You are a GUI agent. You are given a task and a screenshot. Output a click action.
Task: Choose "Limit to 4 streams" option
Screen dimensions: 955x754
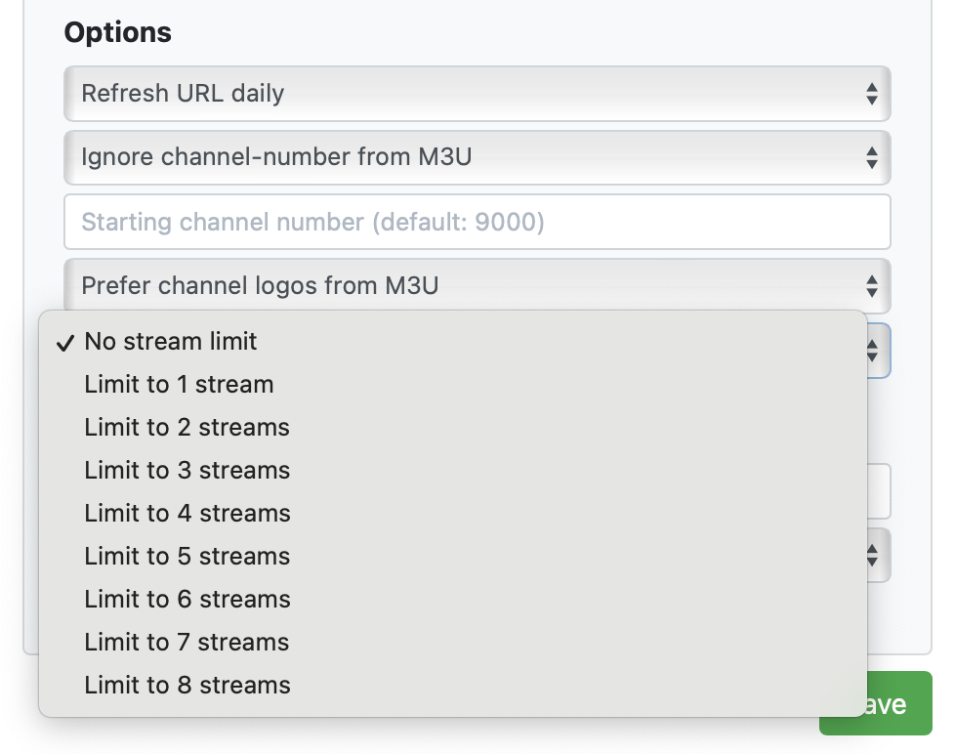point(187,514)
